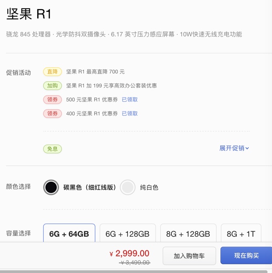
Task: Choose the 8G + 1T capacity option
Action: pos(241,234)
